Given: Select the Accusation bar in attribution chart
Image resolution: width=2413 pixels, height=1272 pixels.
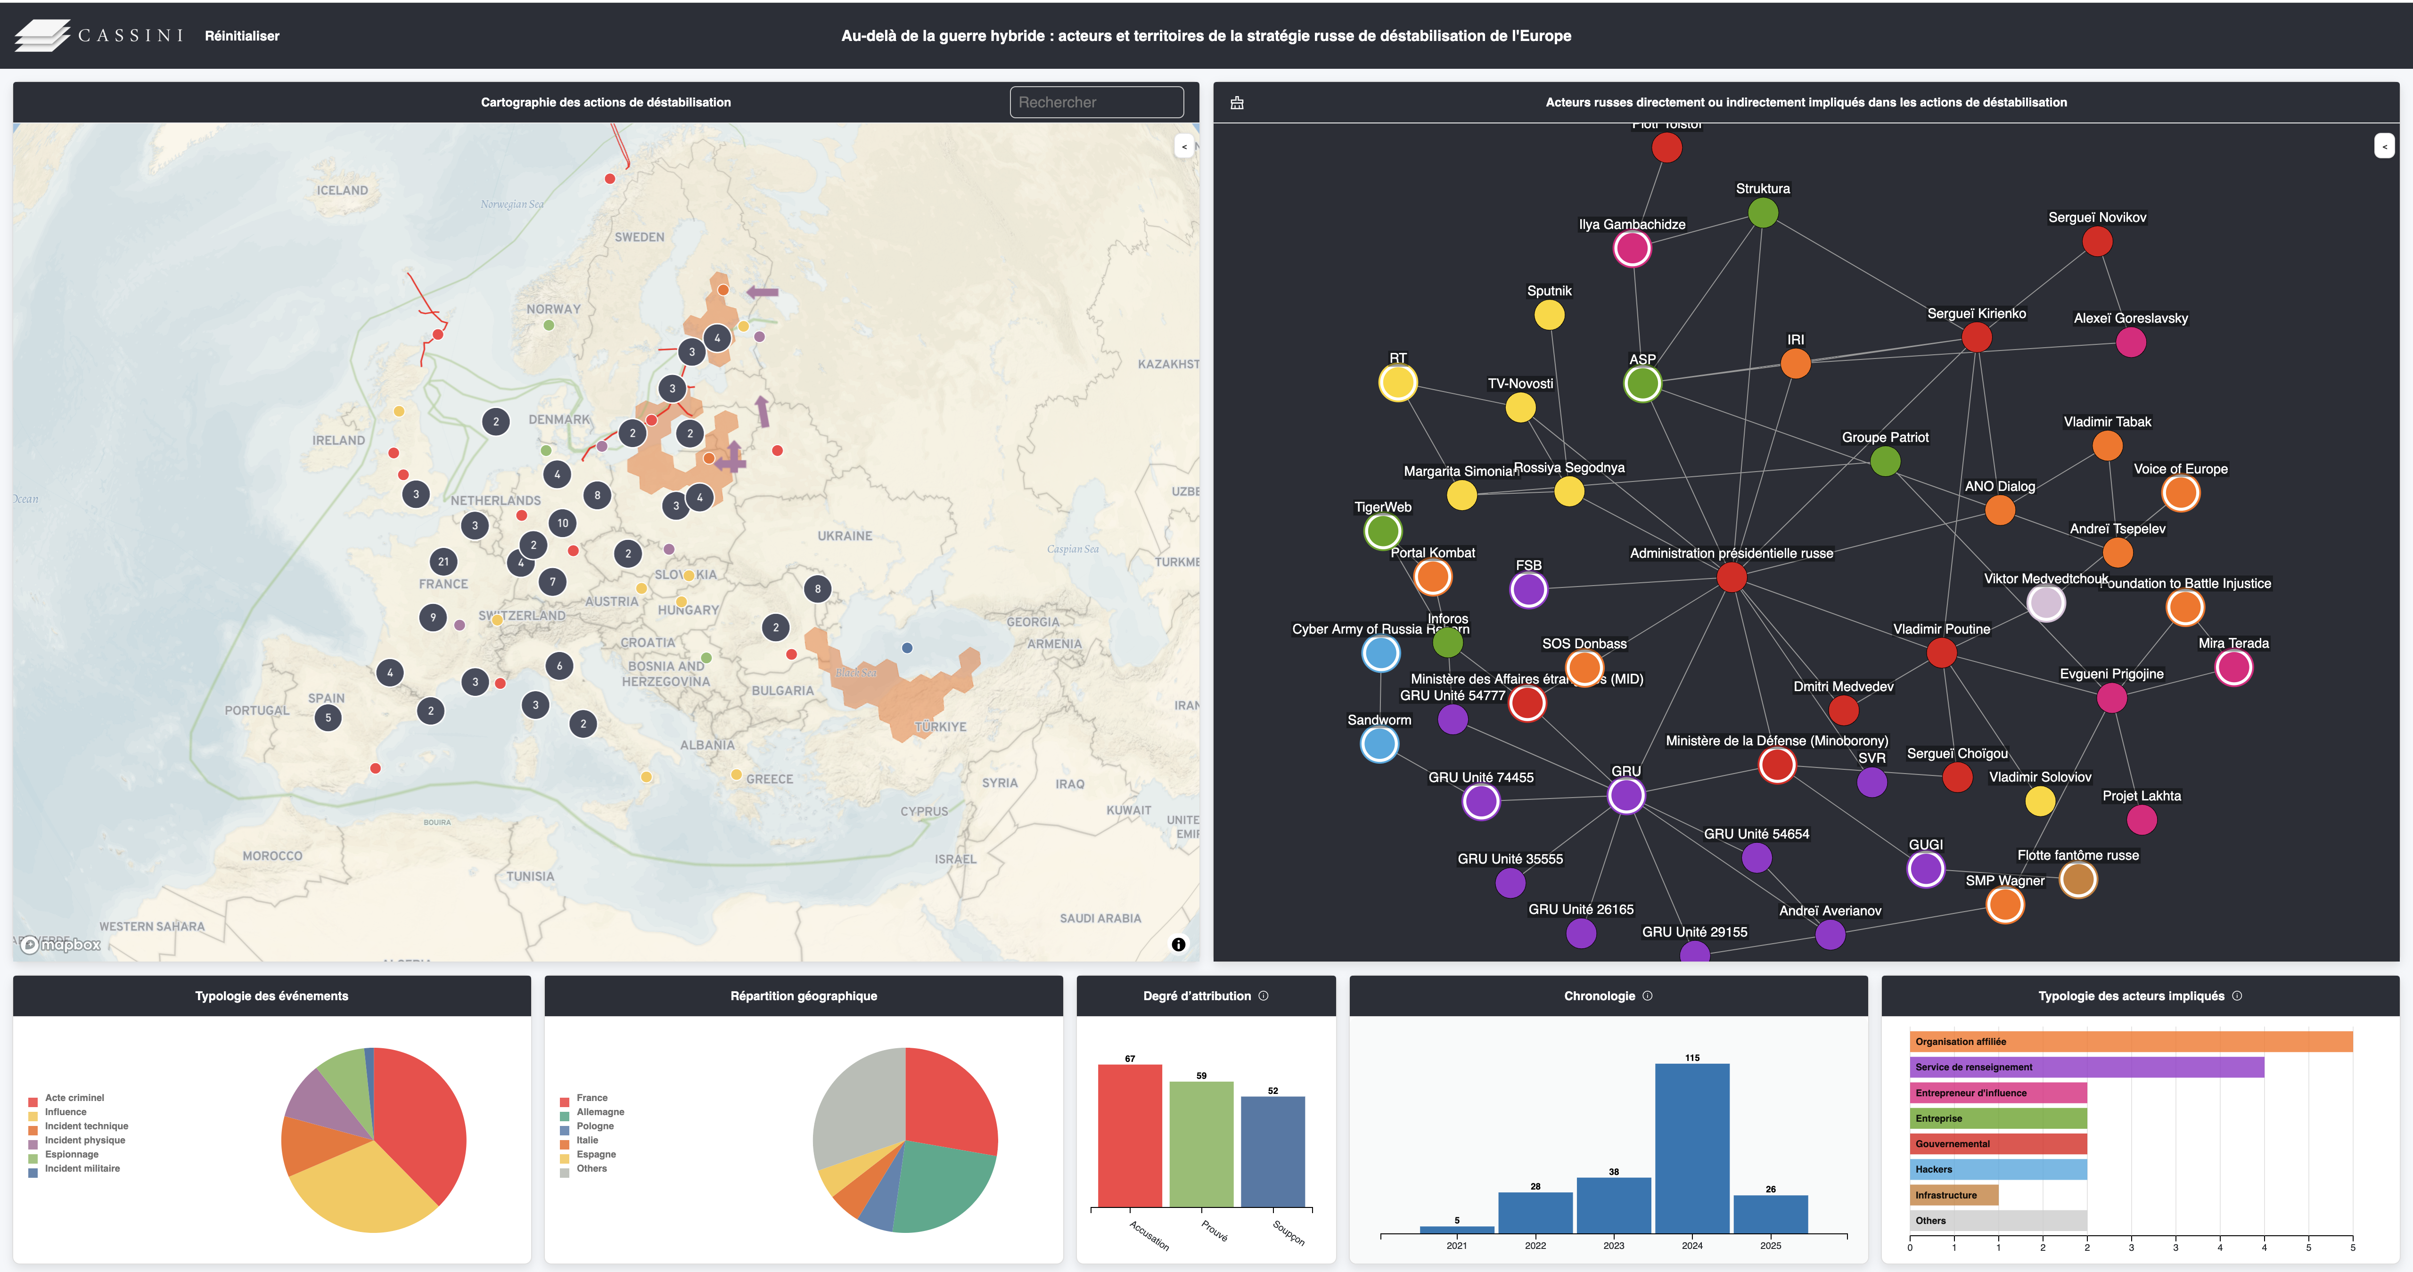Looking at the screenshot, I should [x=1130, y=1135].
